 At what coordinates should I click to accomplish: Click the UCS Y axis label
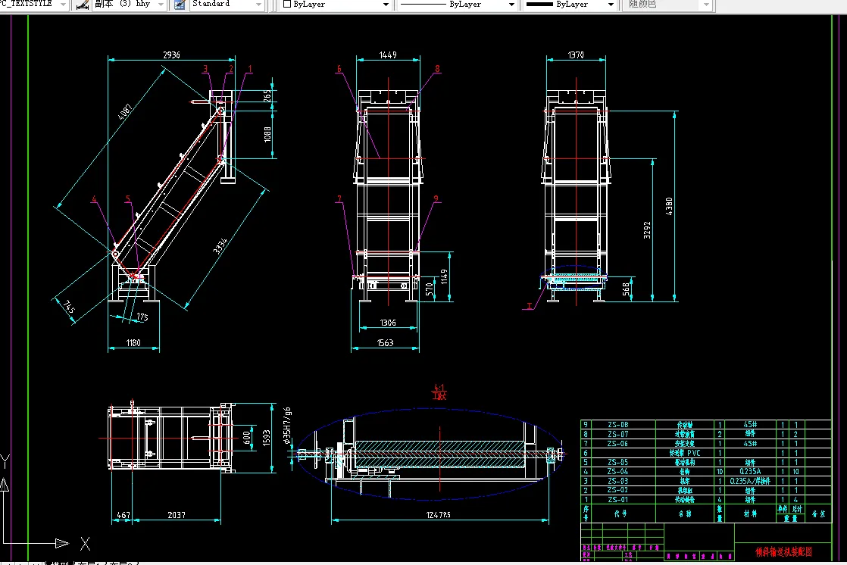(x=5, y=462)
